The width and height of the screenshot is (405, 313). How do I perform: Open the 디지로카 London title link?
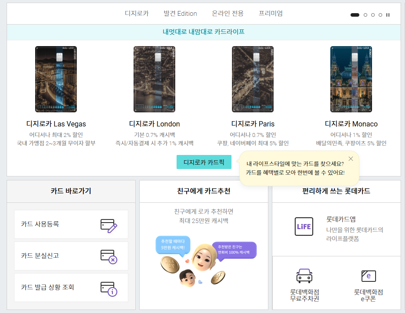pos(154,124)
